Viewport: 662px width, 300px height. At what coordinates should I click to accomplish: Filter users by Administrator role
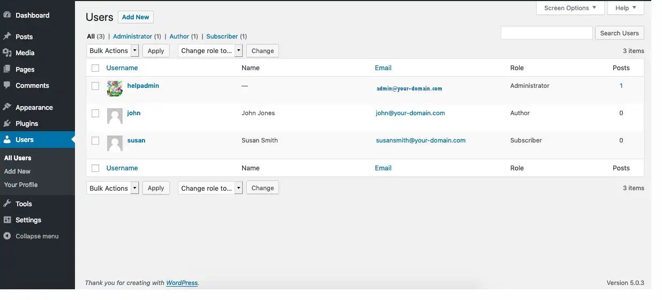pos(132,36)
